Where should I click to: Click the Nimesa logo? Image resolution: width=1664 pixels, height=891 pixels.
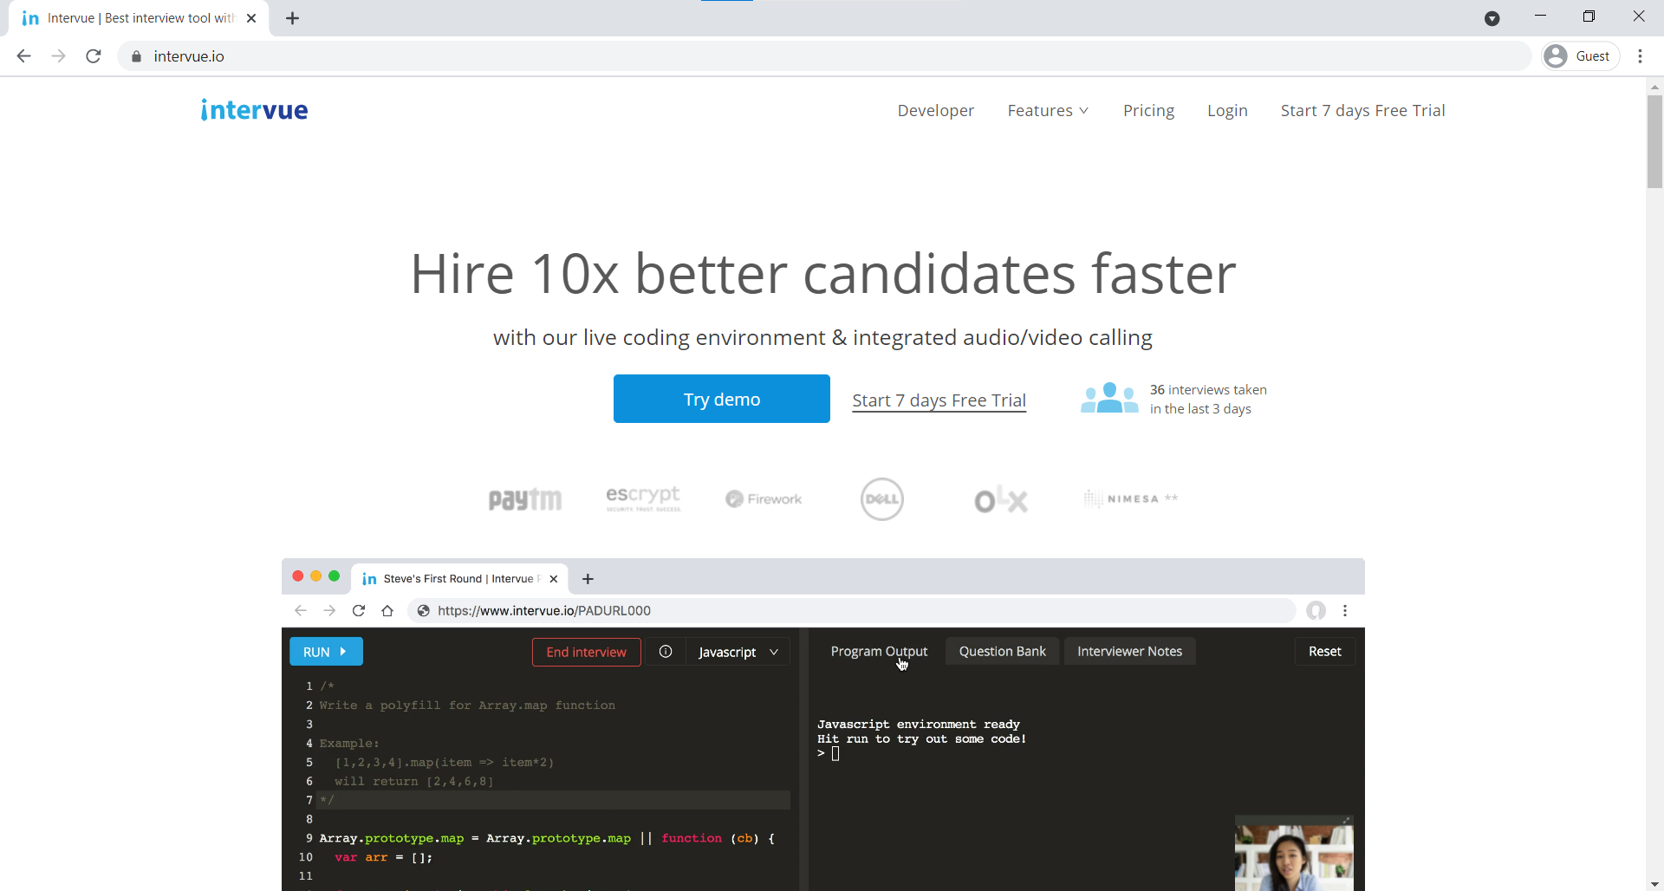coord(1131,498)
